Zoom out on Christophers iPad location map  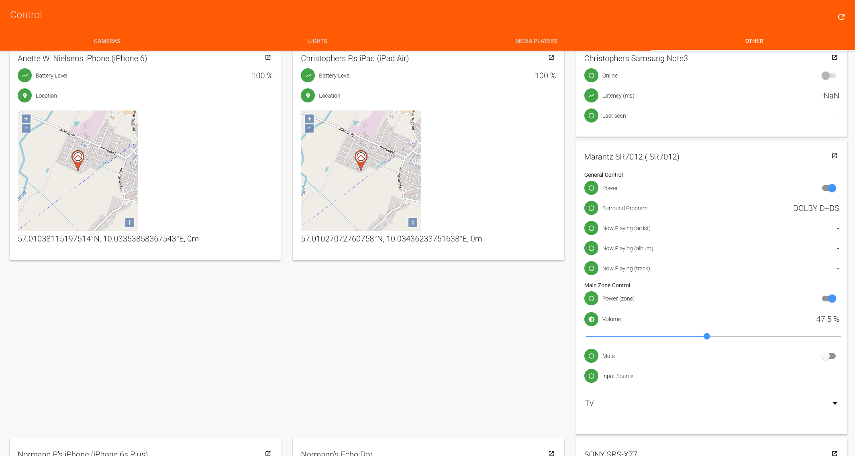pyautogui.click(x=309, y=128)
